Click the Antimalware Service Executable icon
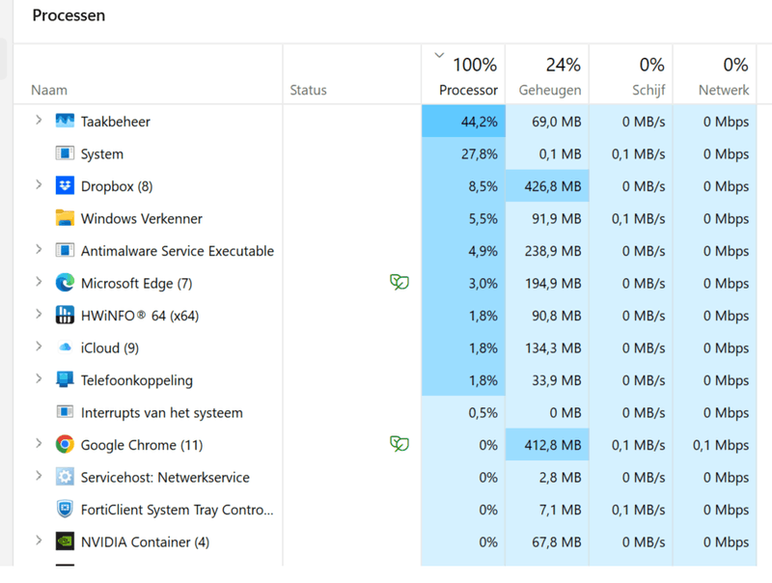 coord(65,250)
